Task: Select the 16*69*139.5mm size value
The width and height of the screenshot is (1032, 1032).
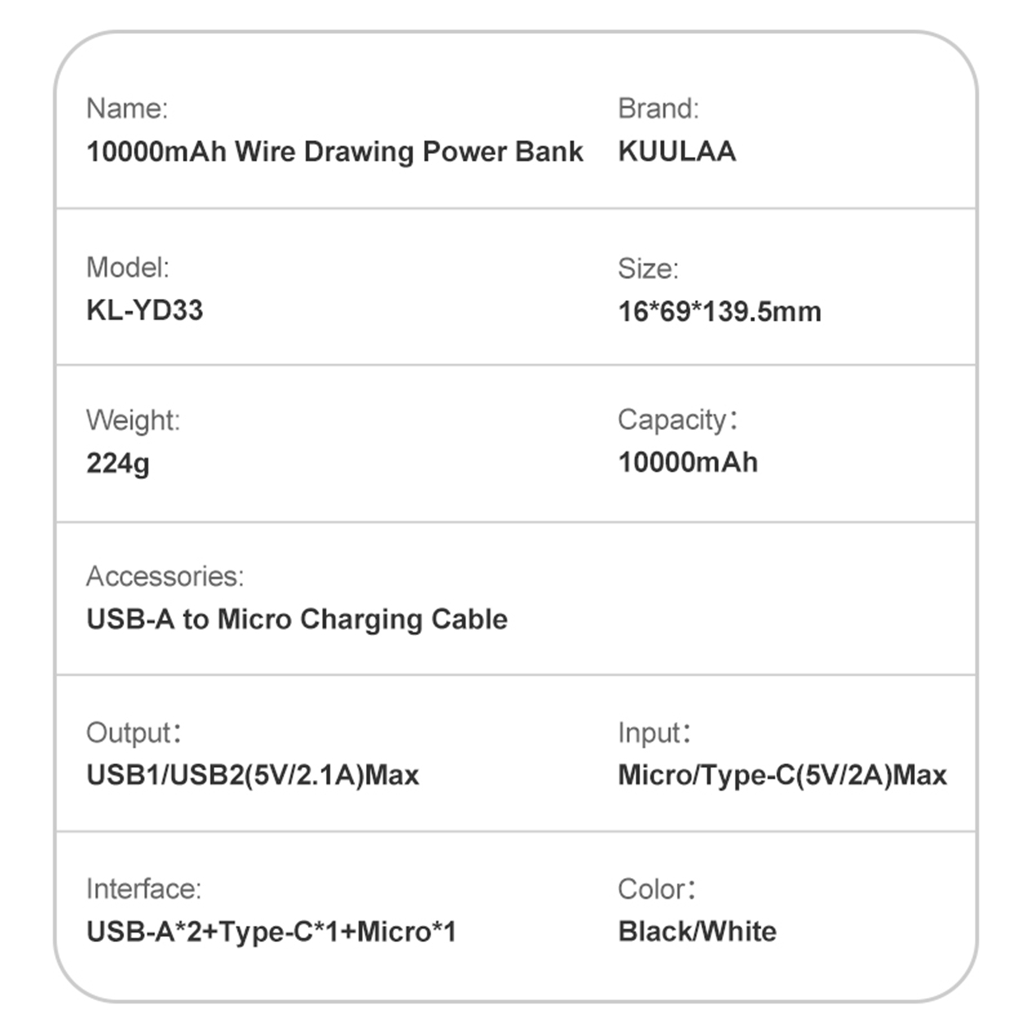Action: point(719,312)
